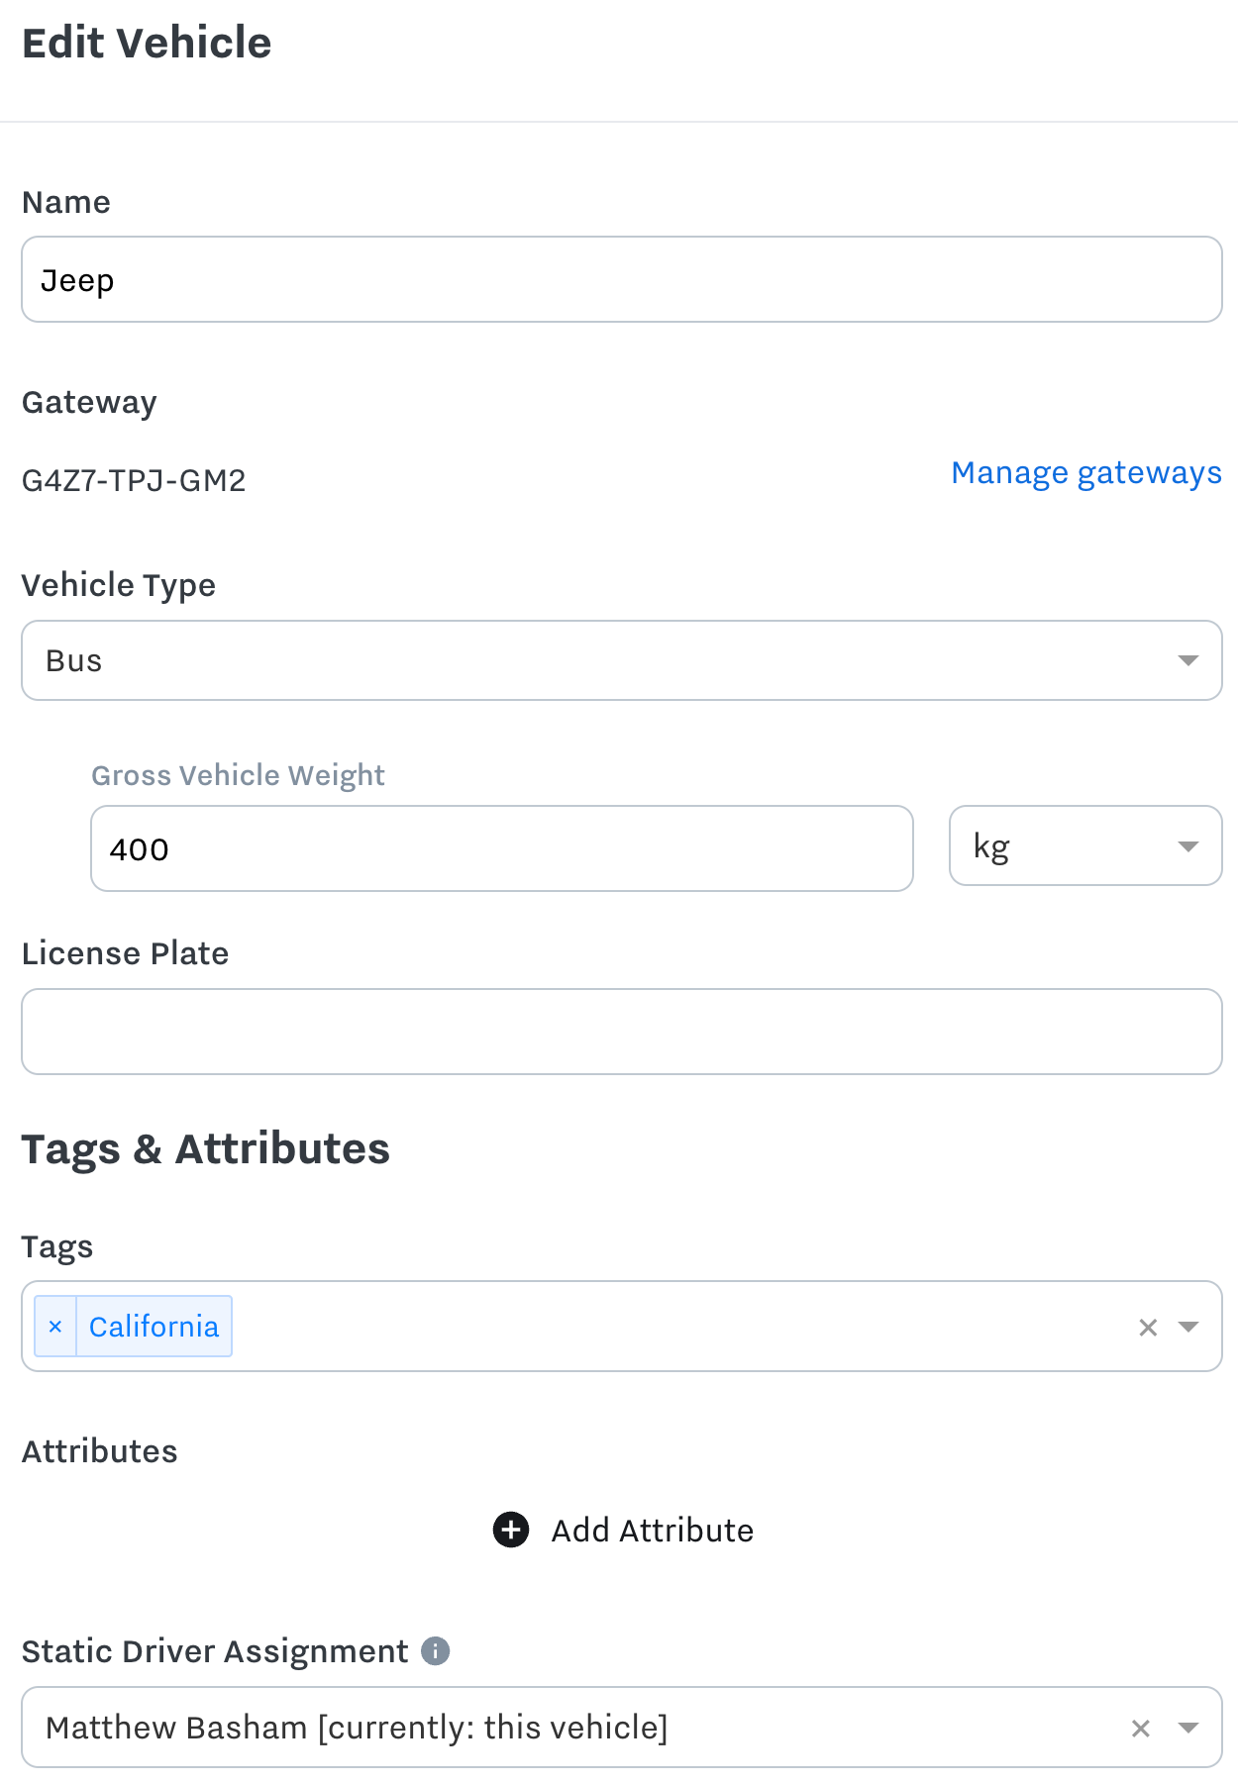Image resolution: width=1238 pixels, height=1784 pixels.
Task: Remove the California tag with its x
Action: click(55, 1326)
